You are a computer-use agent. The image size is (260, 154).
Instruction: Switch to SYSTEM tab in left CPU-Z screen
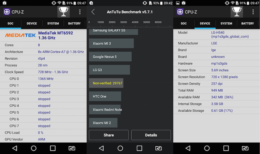(x=53, y=23)
